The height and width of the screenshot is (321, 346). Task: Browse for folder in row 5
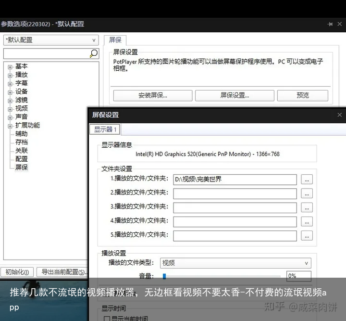coord(307,235)
